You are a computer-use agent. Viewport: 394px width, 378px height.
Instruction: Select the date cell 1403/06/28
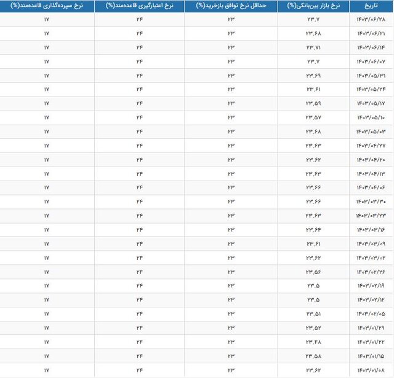coord(371,20)
